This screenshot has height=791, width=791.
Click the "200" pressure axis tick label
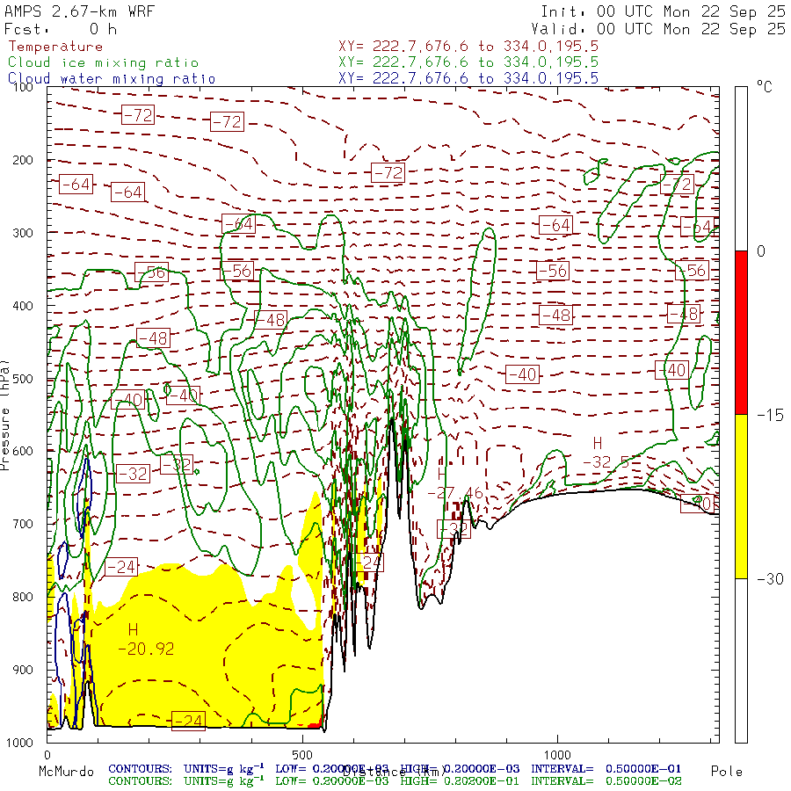[22, 161]
